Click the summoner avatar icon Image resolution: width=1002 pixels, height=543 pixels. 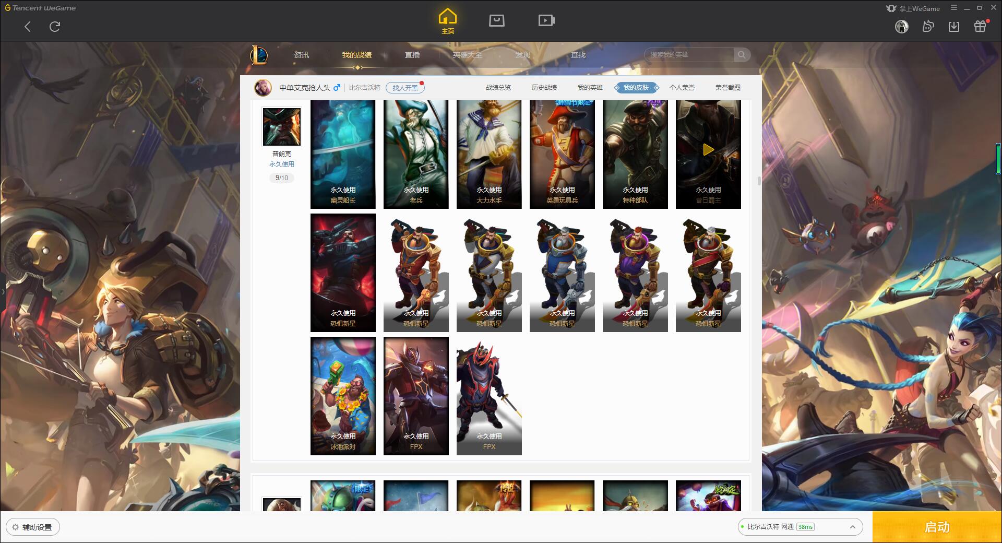(x=263, y=87)
